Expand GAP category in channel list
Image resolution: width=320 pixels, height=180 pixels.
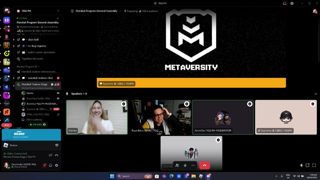[20, 128]
